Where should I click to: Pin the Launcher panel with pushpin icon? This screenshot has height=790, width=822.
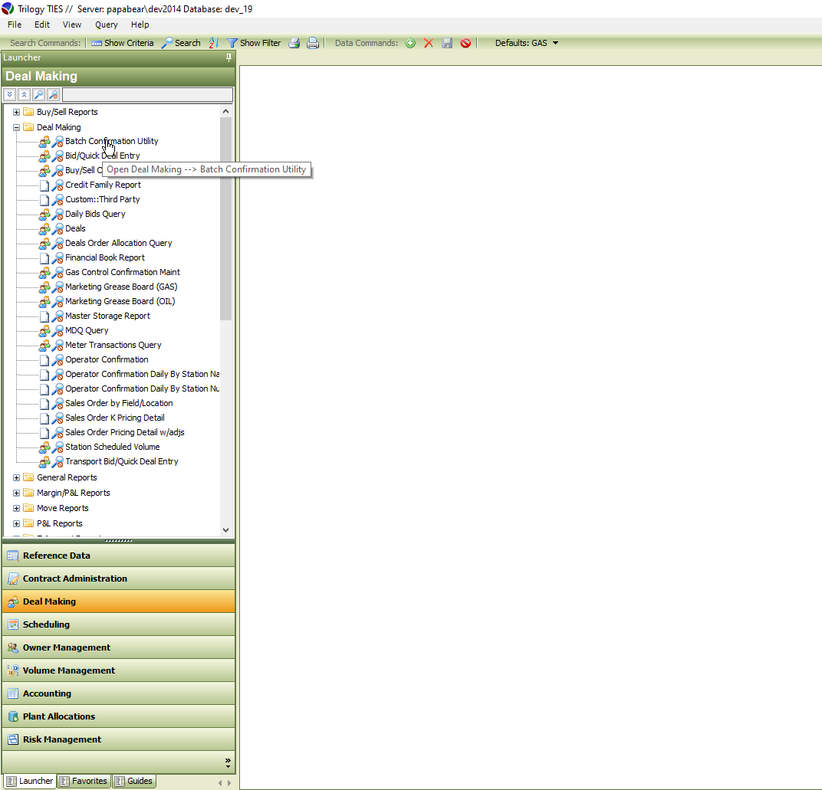(x=229, y=57)
